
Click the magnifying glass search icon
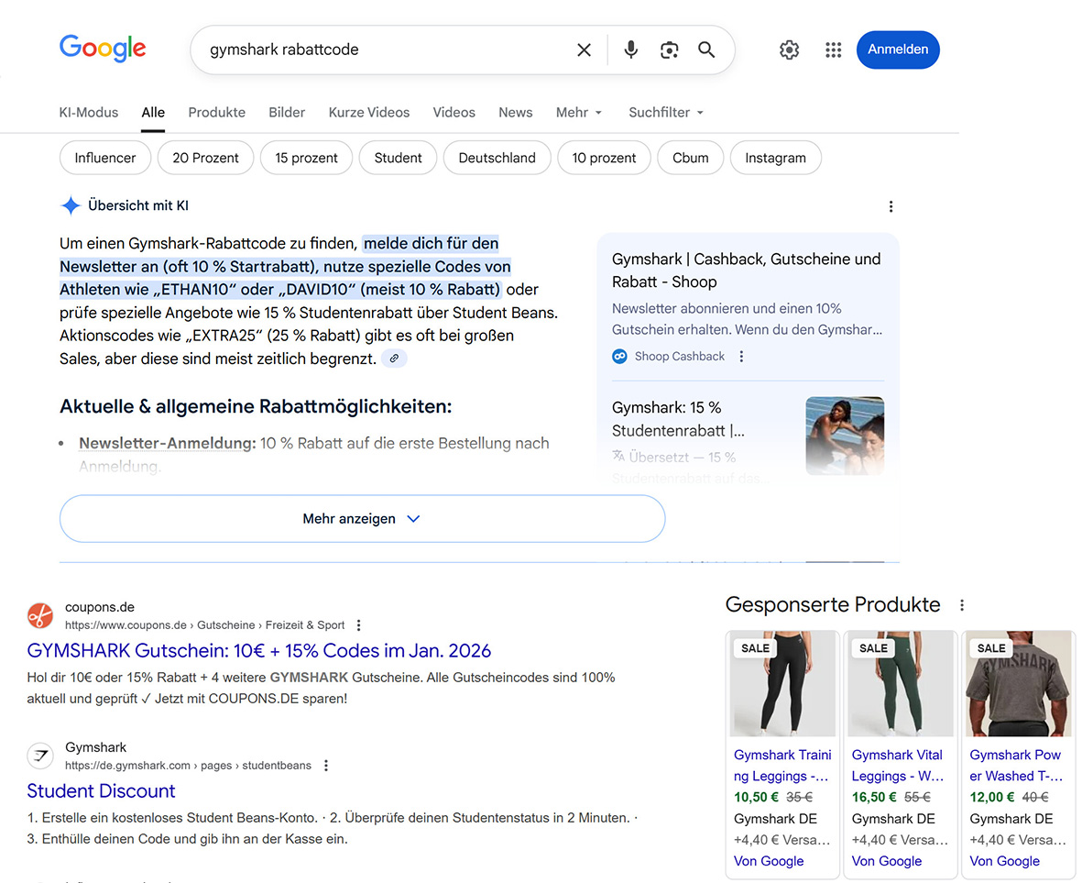pos(706,50)
